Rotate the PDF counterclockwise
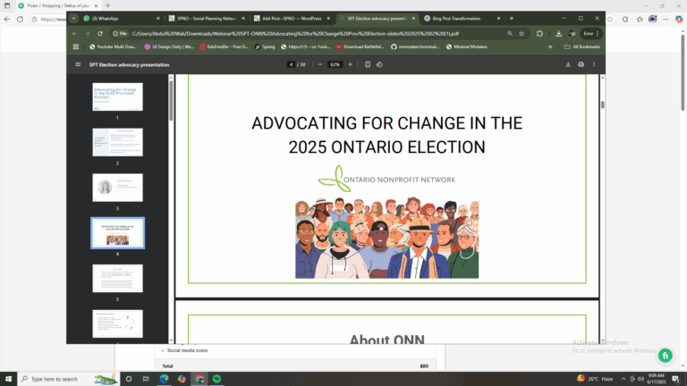 click(381, 64)
